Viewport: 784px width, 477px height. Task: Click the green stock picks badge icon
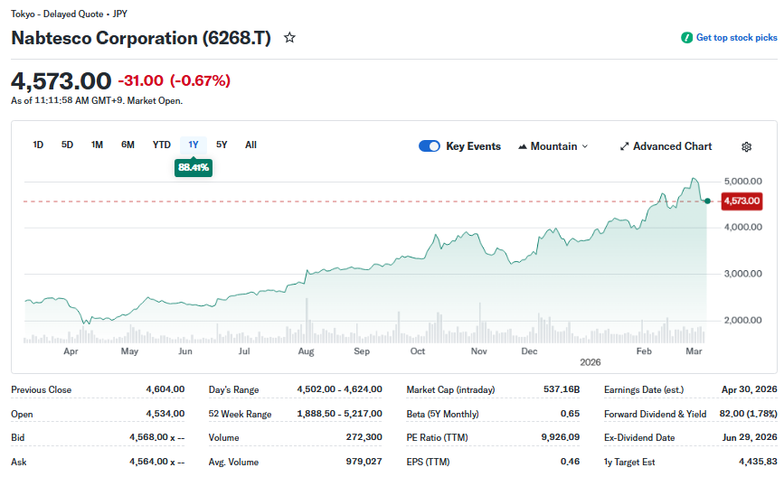(x=686, y=37)
